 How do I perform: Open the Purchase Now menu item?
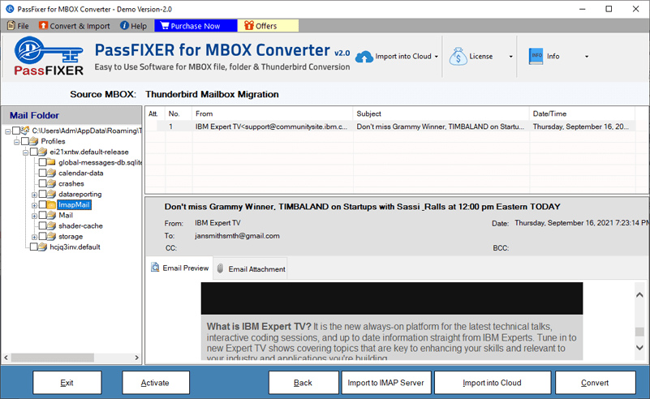click(x=196, y=26)
